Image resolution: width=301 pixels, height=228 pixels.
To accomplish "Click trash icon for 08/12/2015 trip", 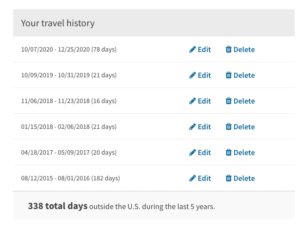I will click(x=228, y=178).
